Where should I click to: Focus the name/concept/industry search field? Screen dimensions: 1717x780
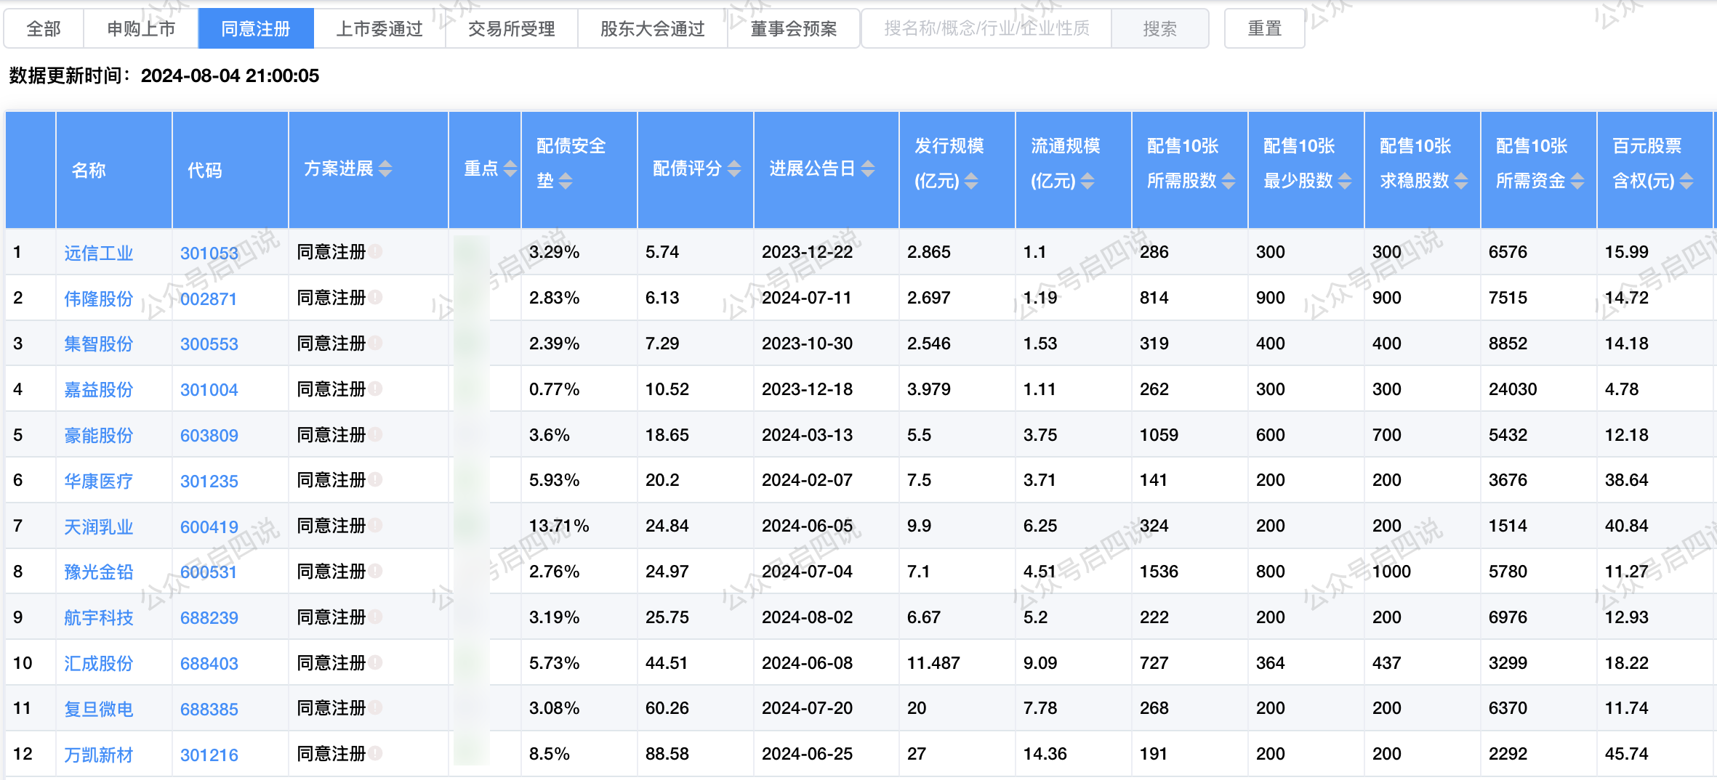986,29
